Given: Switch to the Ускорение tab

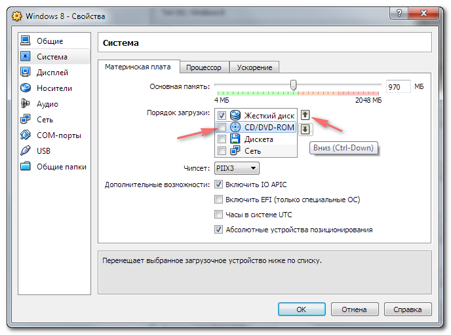Looking at the screenshot, I should point(254,67).
